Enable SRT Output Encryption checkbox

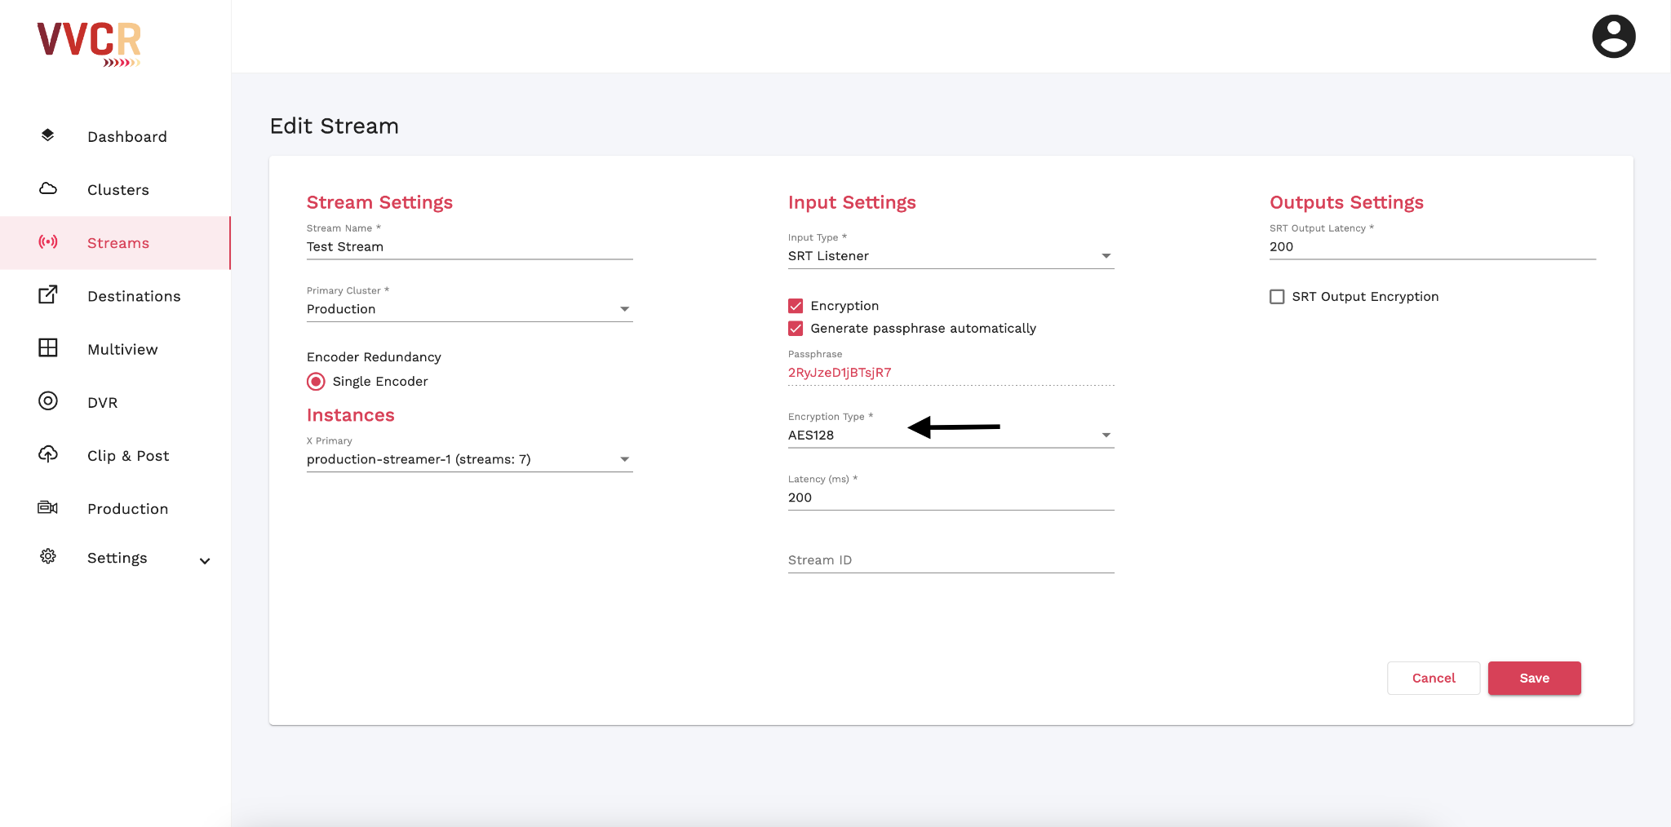pyautogui.click(x=1277, y=297)
